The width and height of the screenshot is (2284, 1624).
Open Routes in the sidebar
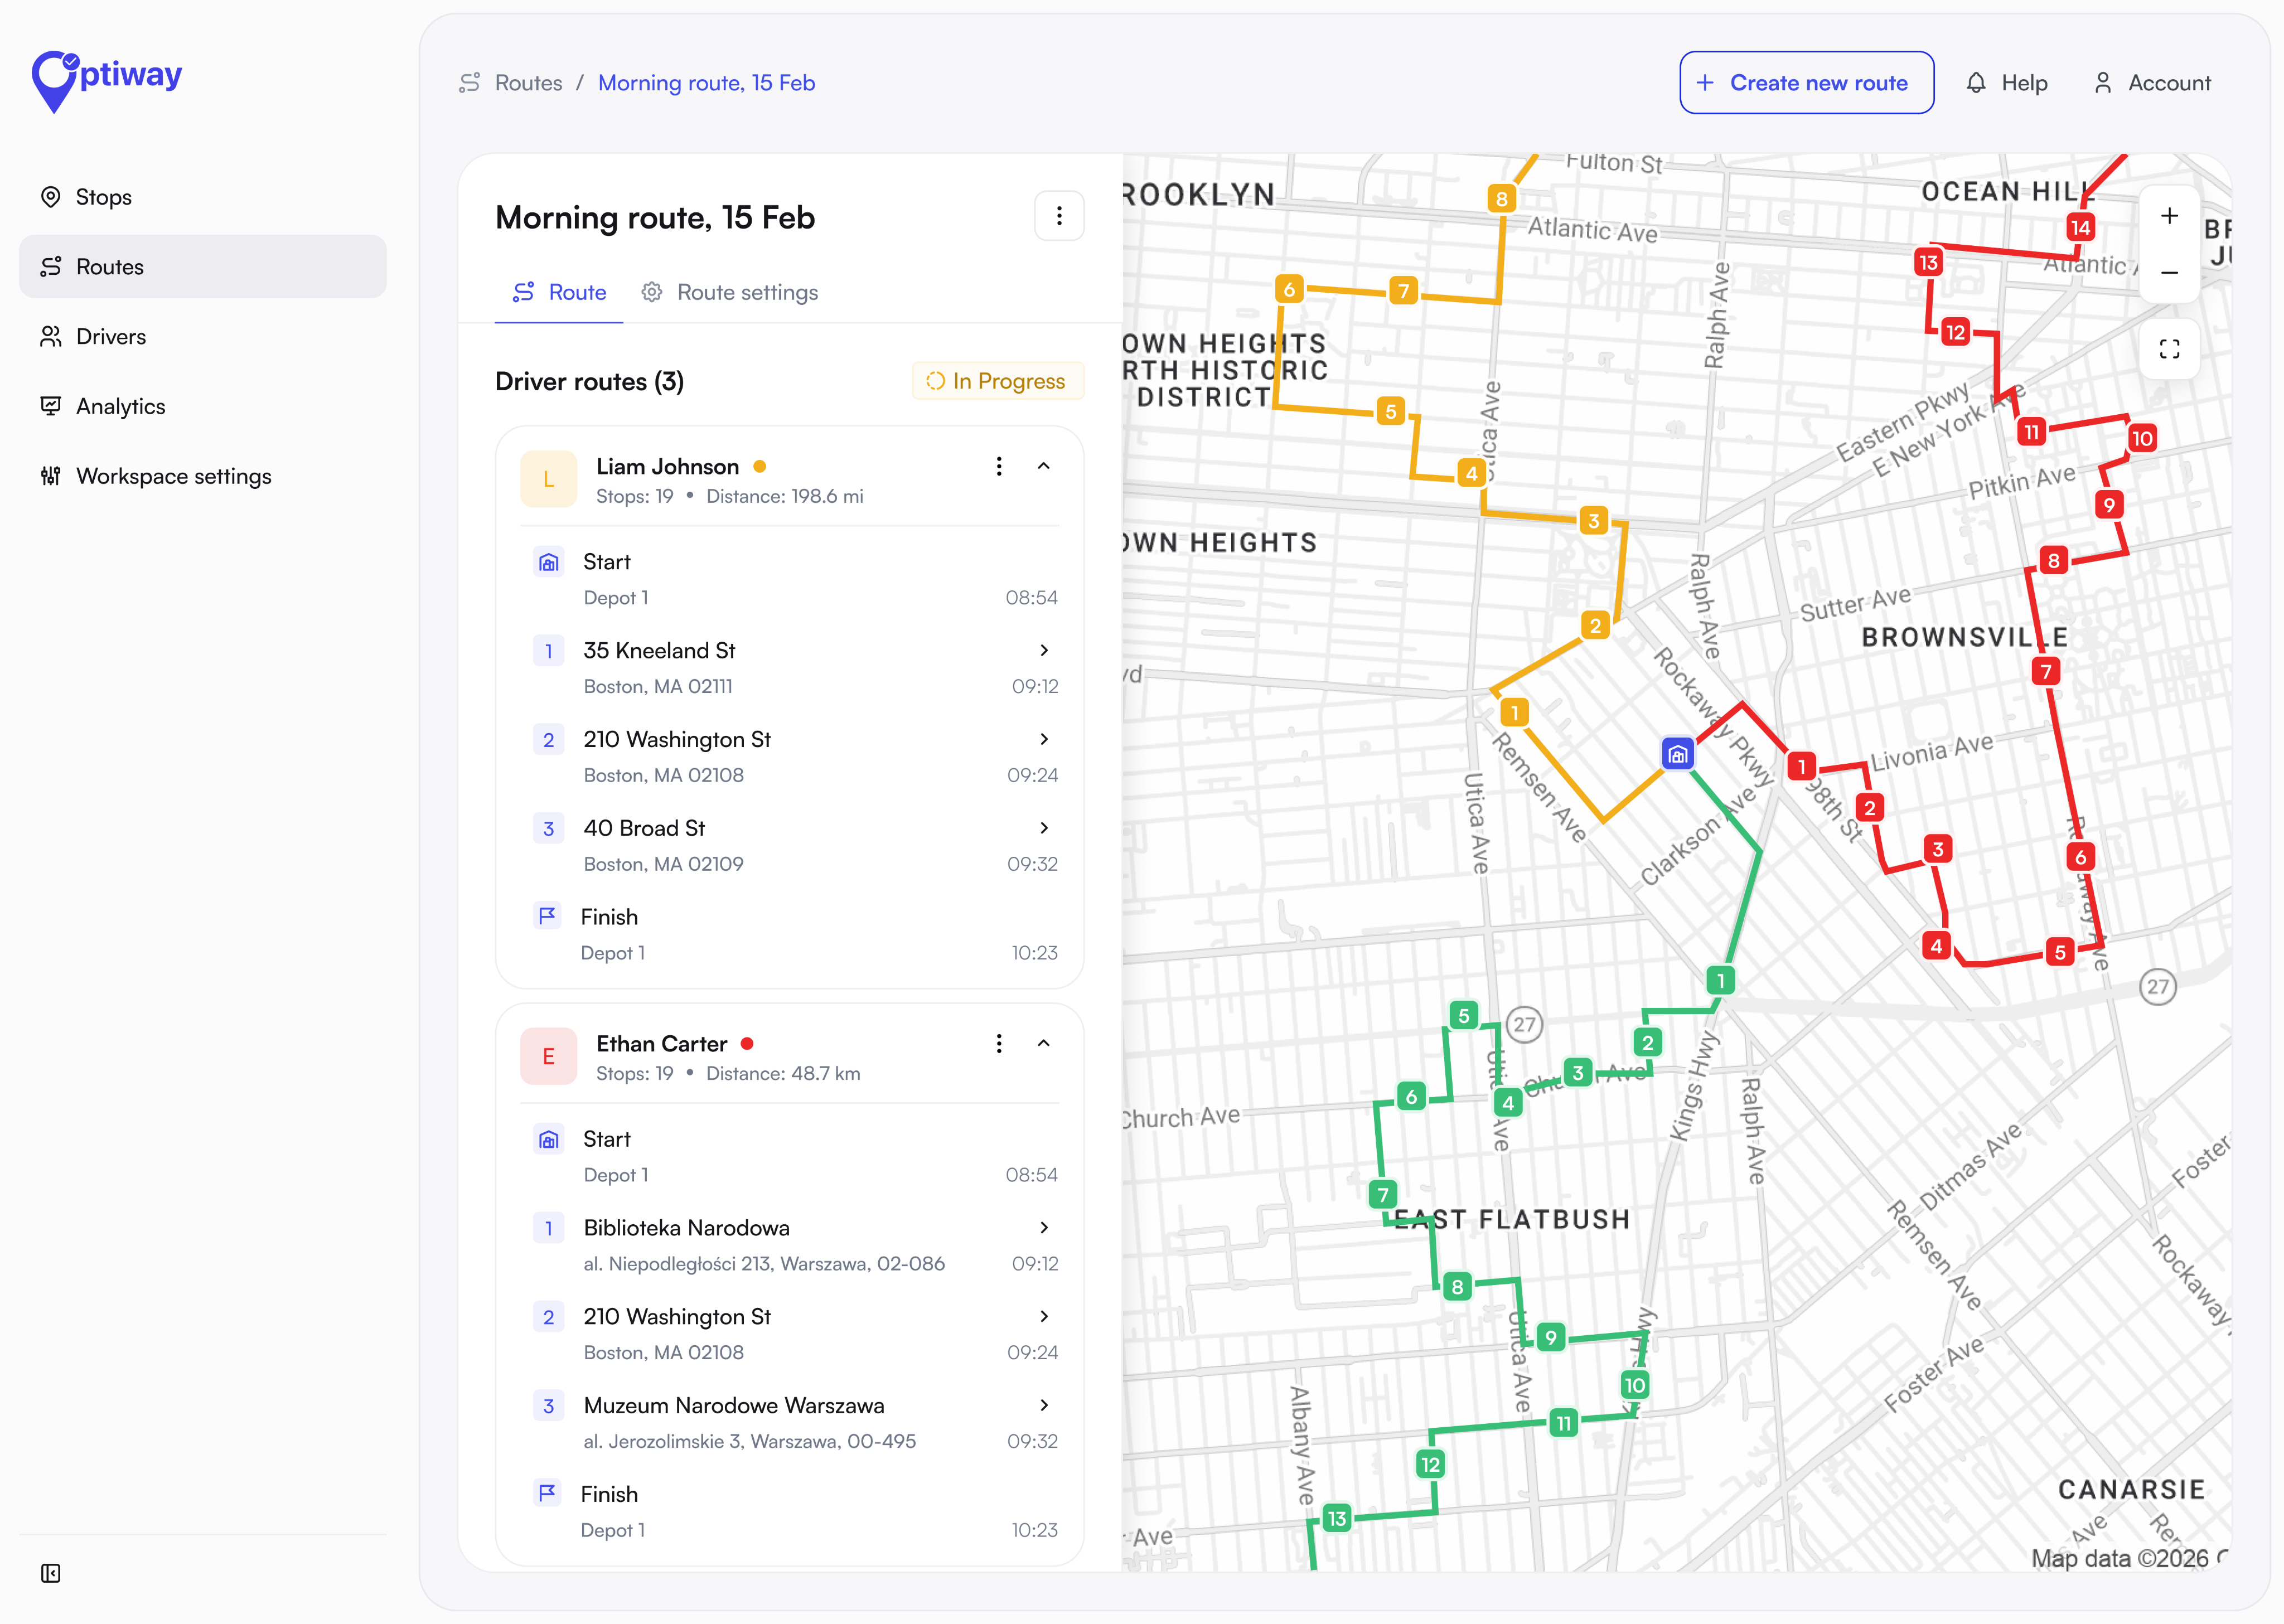click(x=203, y=267)
